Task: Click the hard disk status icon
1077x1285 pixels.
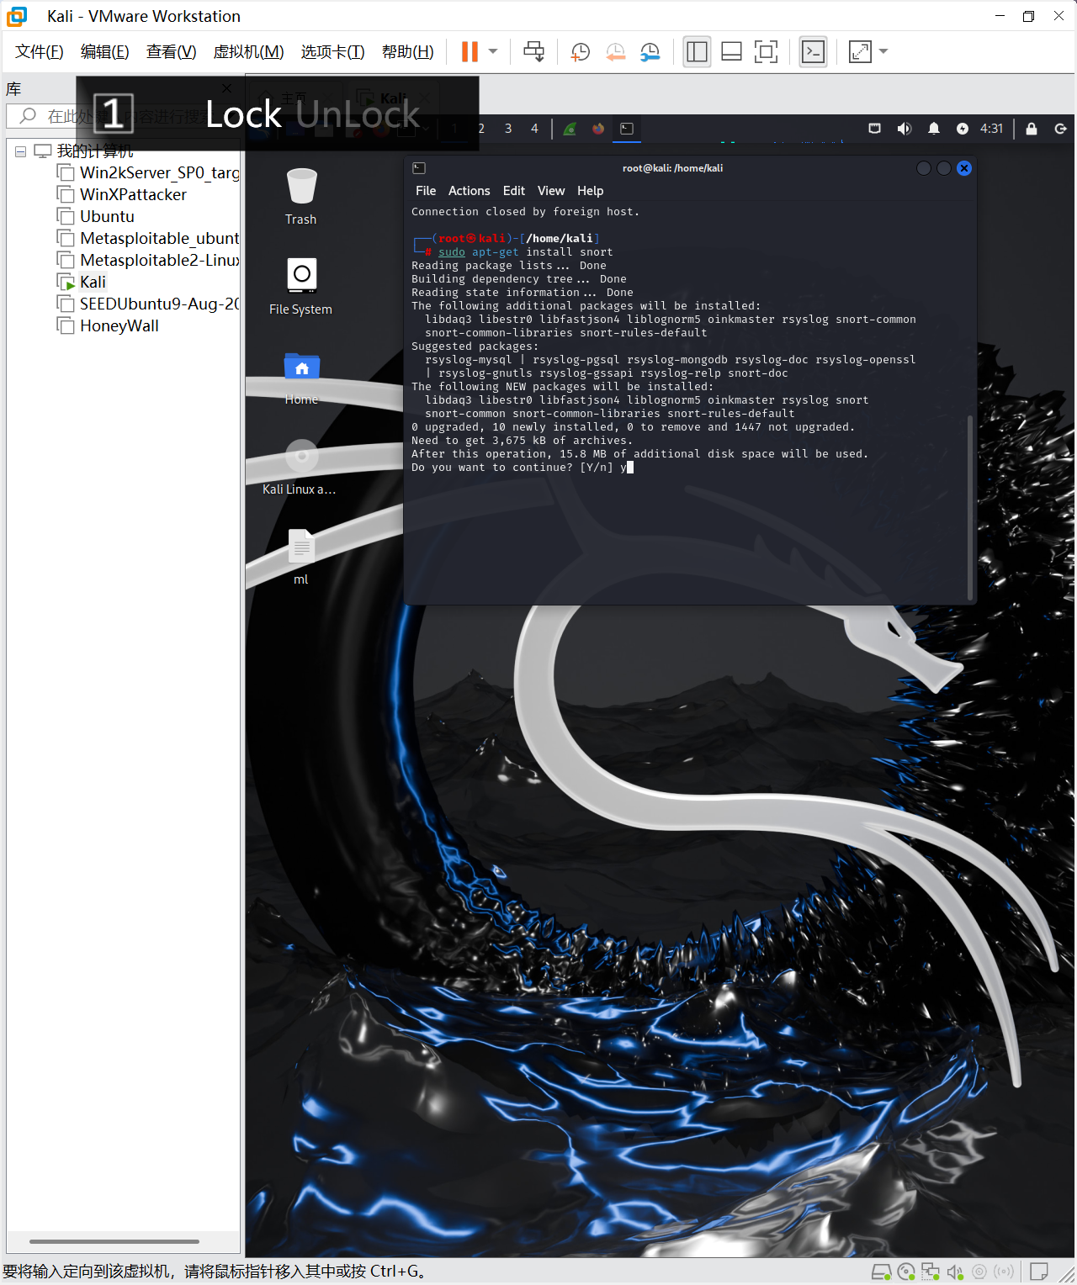Action: tap(881, 1272)
